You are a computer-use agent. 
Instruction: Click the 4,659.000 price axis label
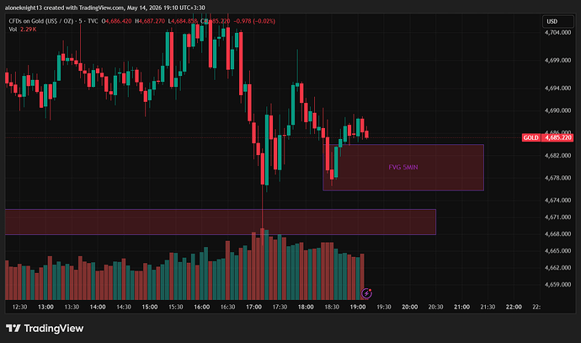click(x=557, y=284)
